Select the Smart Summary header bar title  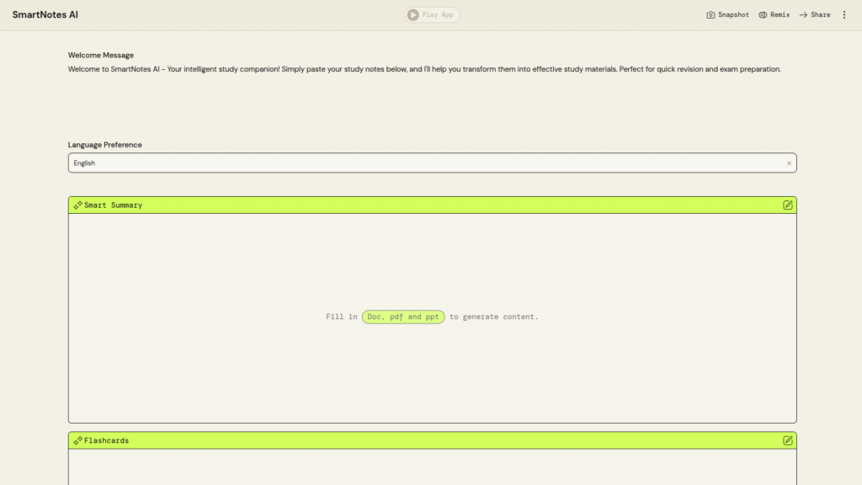(x=114, y=205)
